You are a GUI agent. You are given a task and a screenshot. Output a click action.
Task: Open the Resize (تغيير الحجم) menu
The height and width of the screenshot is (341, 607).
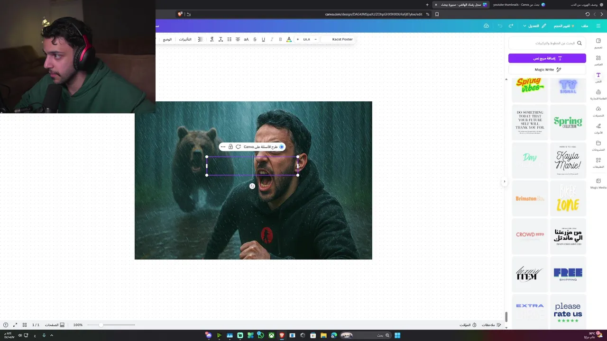(564, 26)
